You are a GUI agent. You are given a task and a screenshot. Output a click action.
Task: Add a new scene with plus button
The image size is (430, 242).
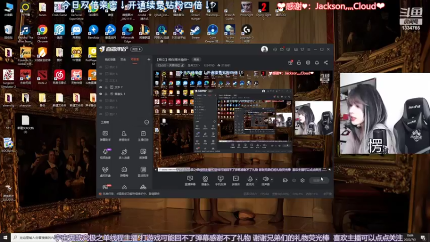[x=149, y=59]
